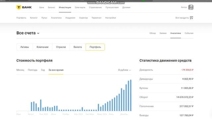Screen dimensions: 212x119
Task: Open the Скринер link
Action: point(83,18)
